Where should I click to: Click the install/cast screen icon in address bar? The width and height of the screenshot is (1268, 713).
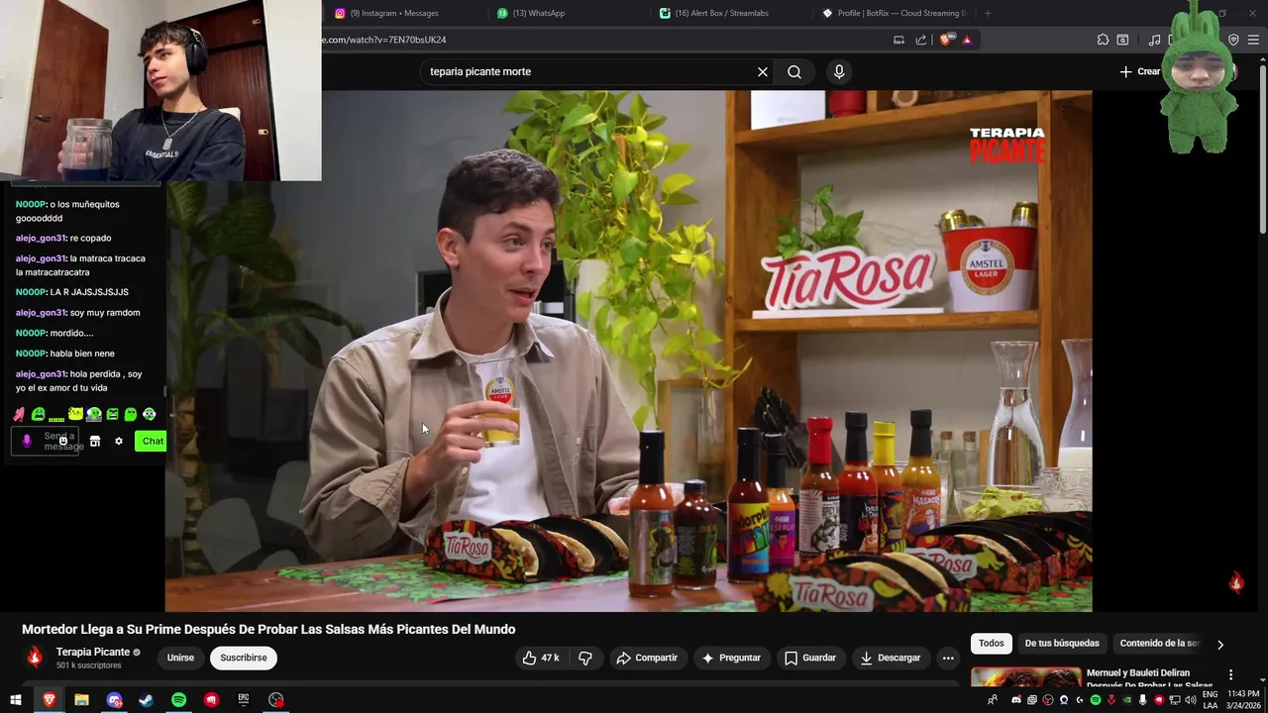[x=898, y=40]
